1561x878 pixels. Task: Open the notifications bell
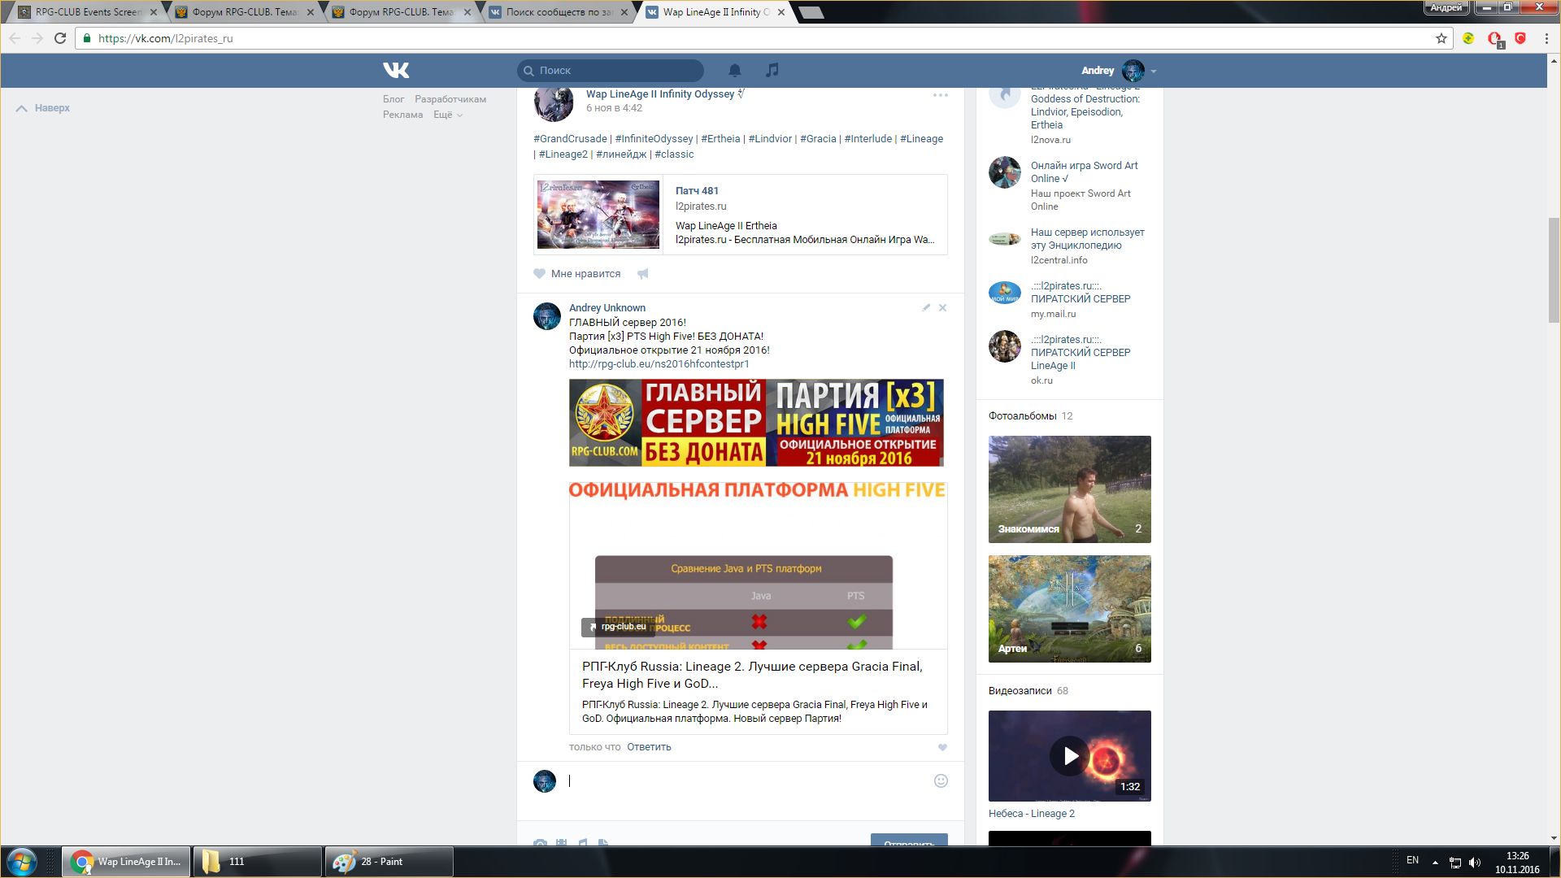click(x=735, y=71)
